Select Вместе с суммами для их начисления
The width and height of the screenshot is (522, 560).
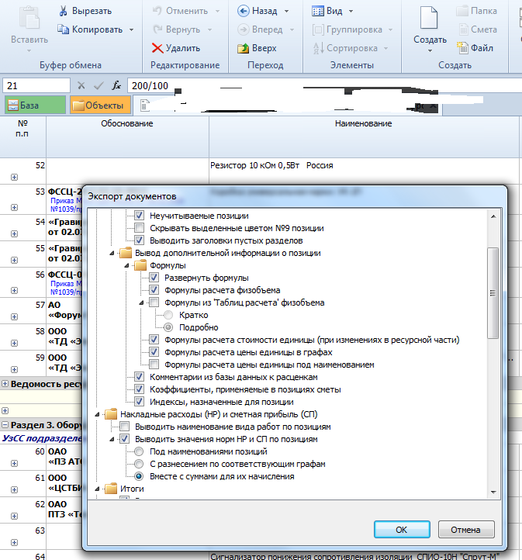coord(139,476)
